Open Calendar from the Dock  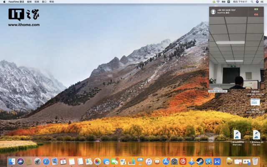(63, 162)
